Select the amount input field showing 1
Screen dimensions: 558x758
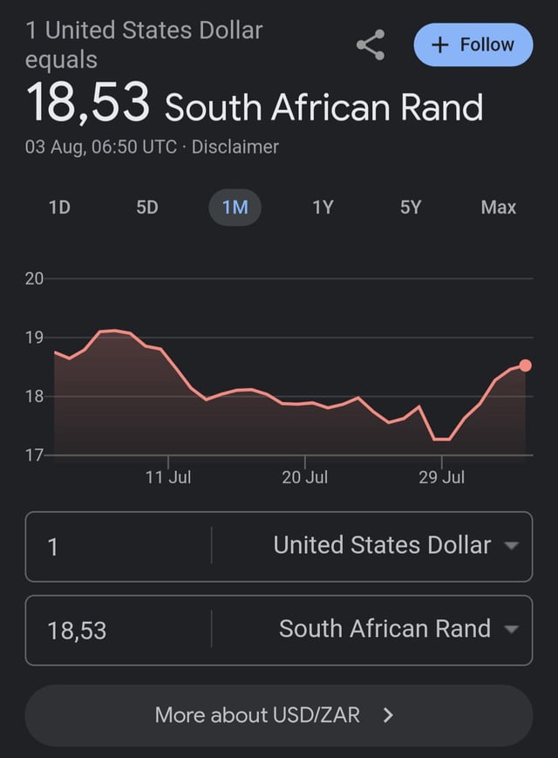click(113, 547)
